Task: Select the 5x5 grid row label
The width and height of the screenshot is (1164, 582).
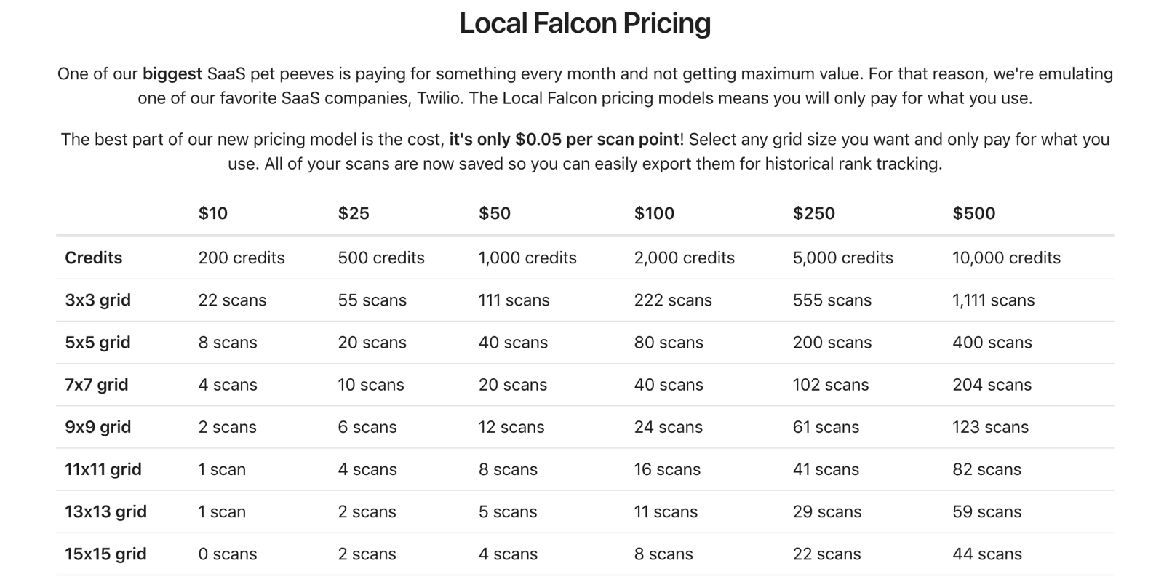Action: tap(98, 342)
